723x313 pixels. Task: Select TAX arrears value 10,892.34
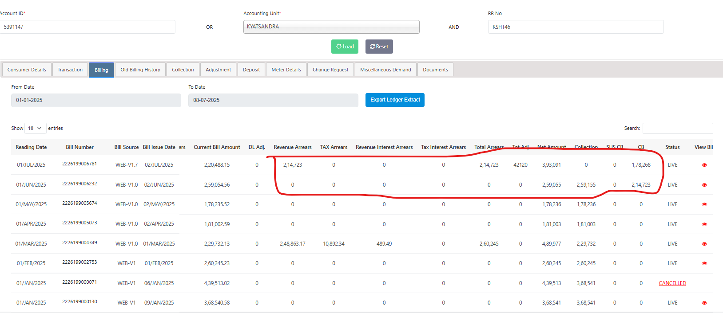coord(334,244)
